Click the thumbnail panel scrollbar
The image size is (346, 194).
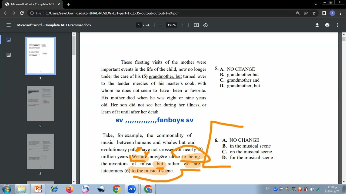[x=74, y=46]
